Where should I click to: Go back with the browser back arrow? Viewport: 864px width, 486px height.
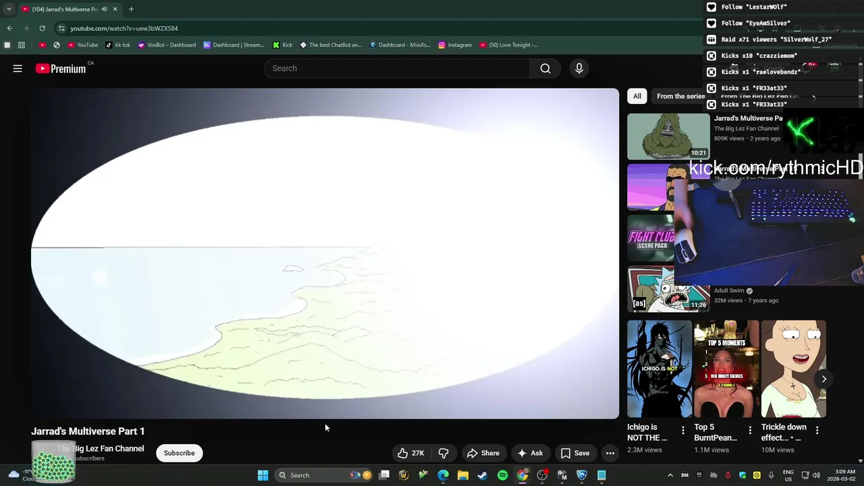tap(9, 28)
